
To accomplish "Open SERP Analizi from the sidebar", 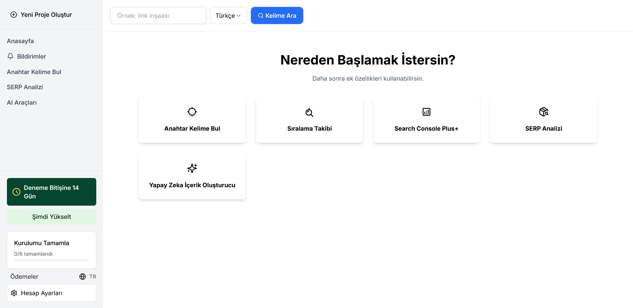I will pyautogui.click(x=25, y=87).
